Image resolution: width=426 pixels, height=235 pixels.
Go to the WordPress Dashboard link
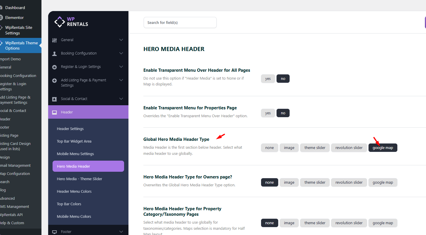tap(15, 8)
